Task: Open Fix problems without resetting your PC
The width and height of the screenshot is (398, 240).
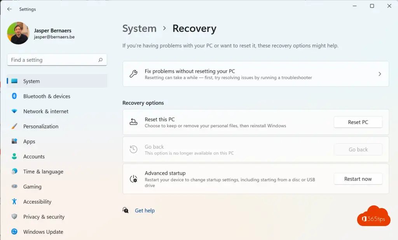Action: pos(256,74)
